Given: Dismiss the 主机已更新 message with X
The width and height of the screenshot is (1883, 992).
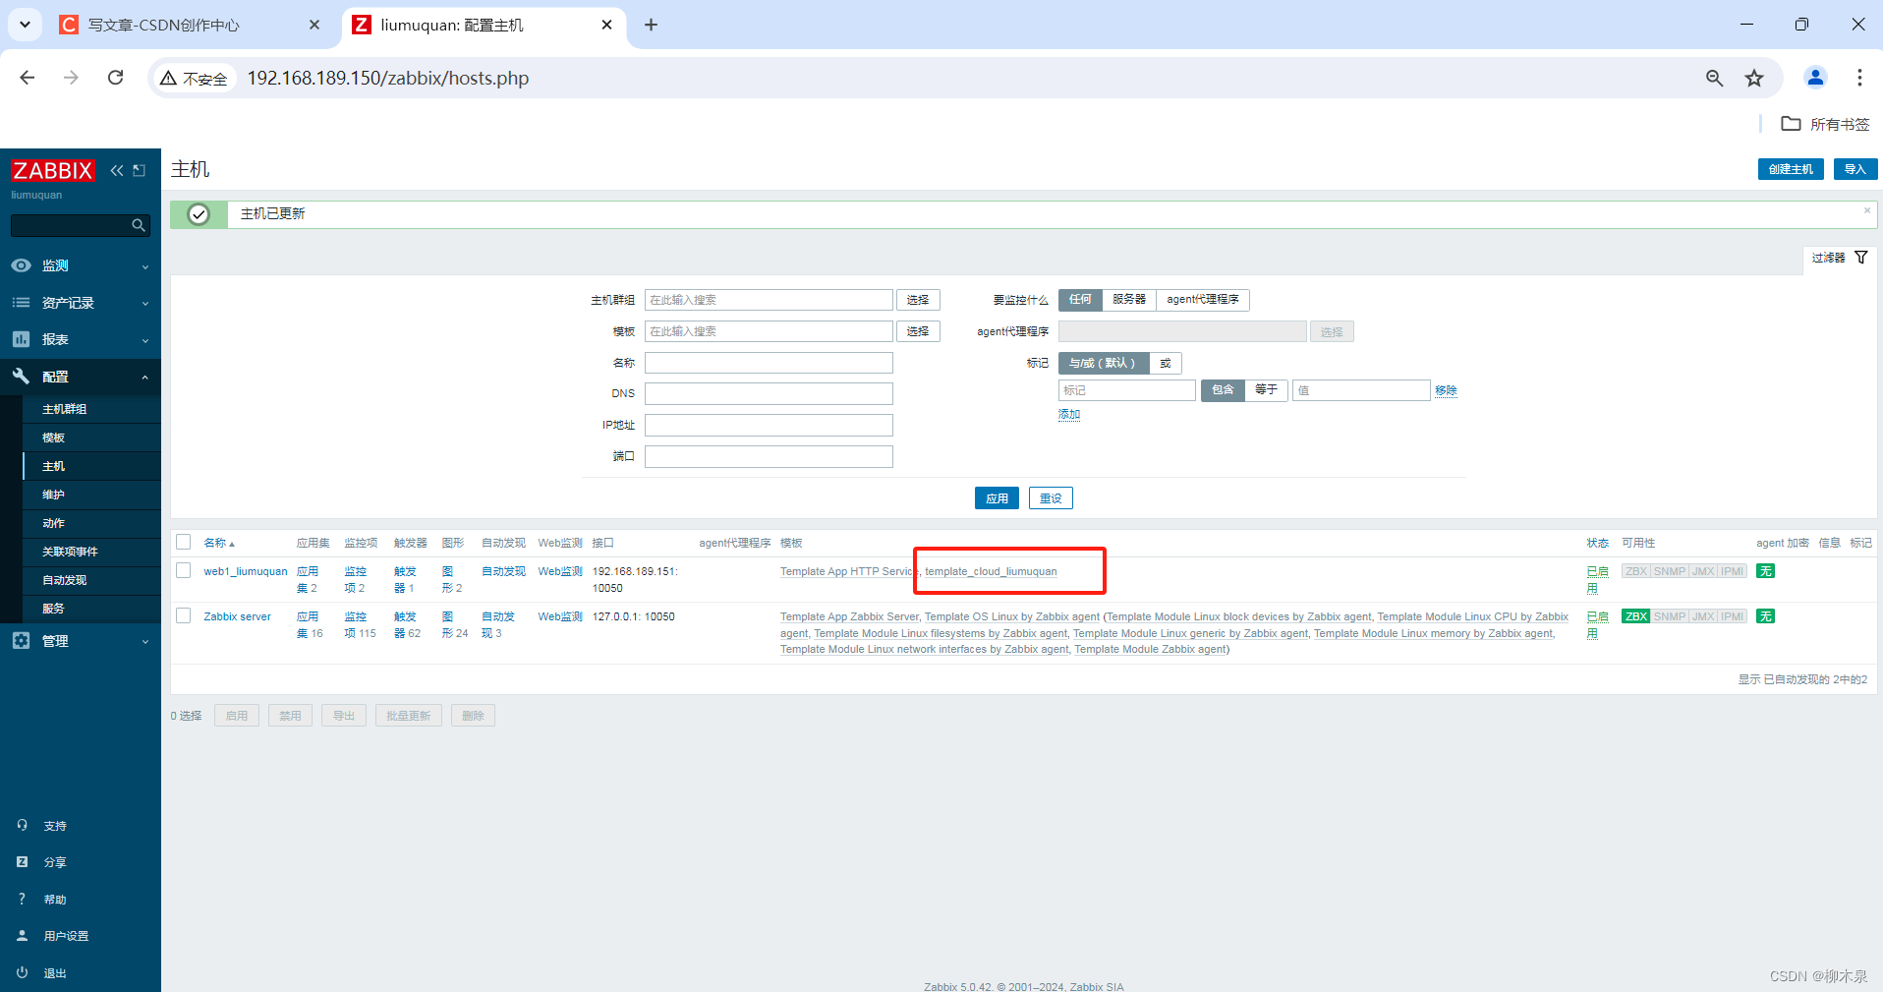Looking at the screenshot, I should point(1867,210).
